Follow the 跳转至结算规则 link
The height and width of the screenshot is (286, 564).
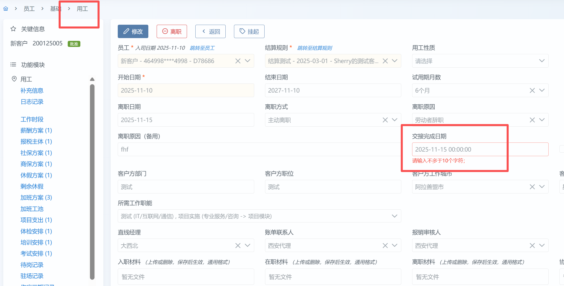(x=314, y=48)
